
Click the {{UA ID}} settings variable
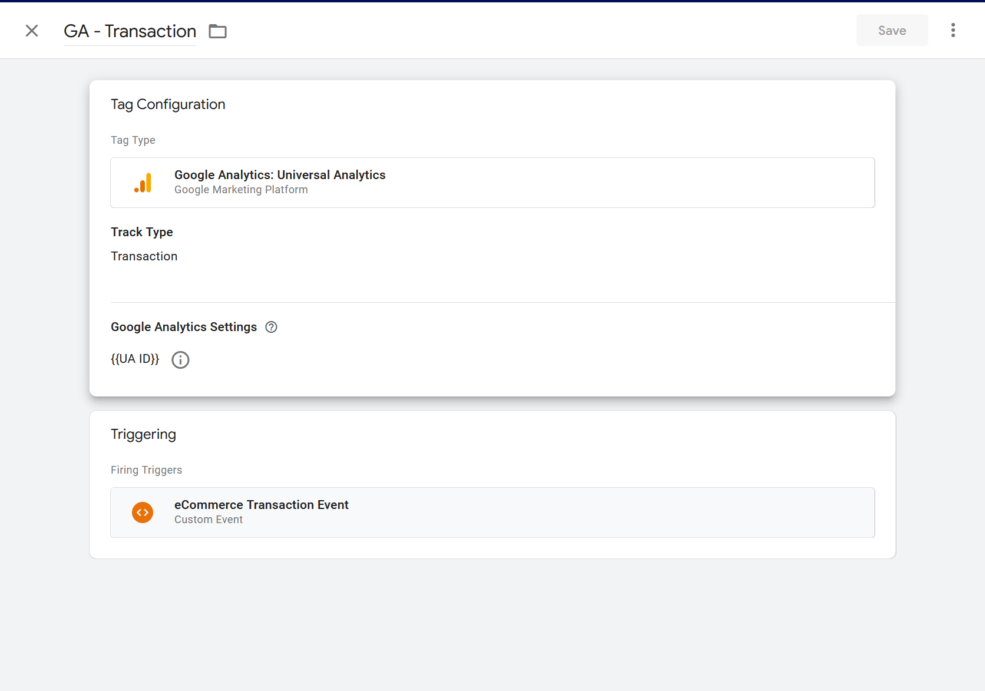(135, 359)
